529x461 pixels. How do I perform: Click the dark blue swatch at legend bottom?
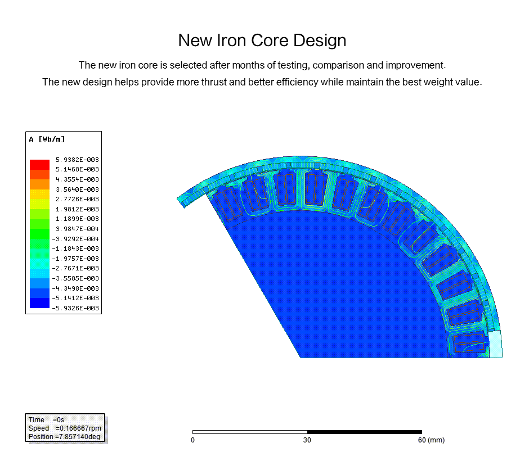pyautogui.click(x=39, y=303)
